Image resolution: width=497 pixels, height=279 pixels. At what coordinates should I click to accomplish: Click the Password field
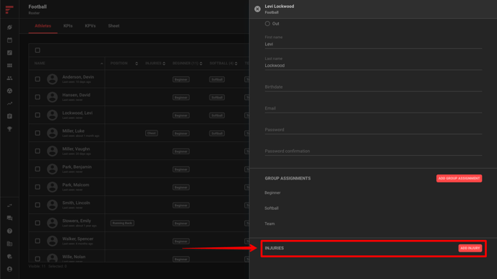click(x=373, y=130)
